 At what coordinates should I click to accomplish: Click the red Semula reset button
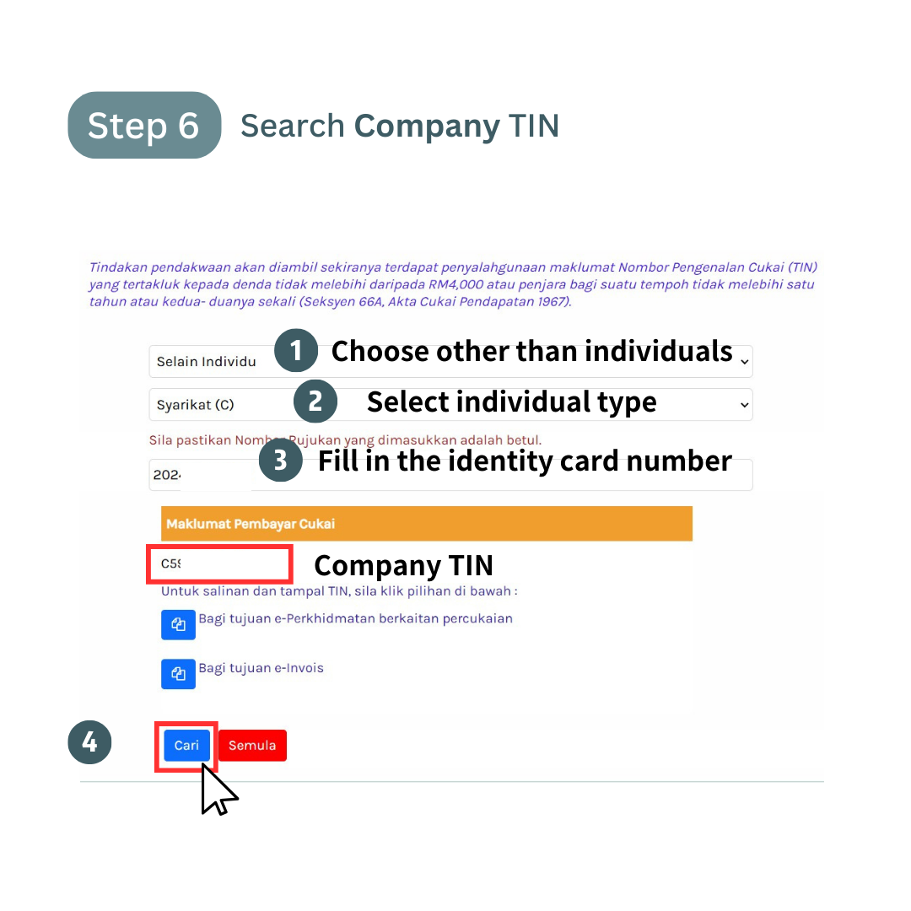252,746
